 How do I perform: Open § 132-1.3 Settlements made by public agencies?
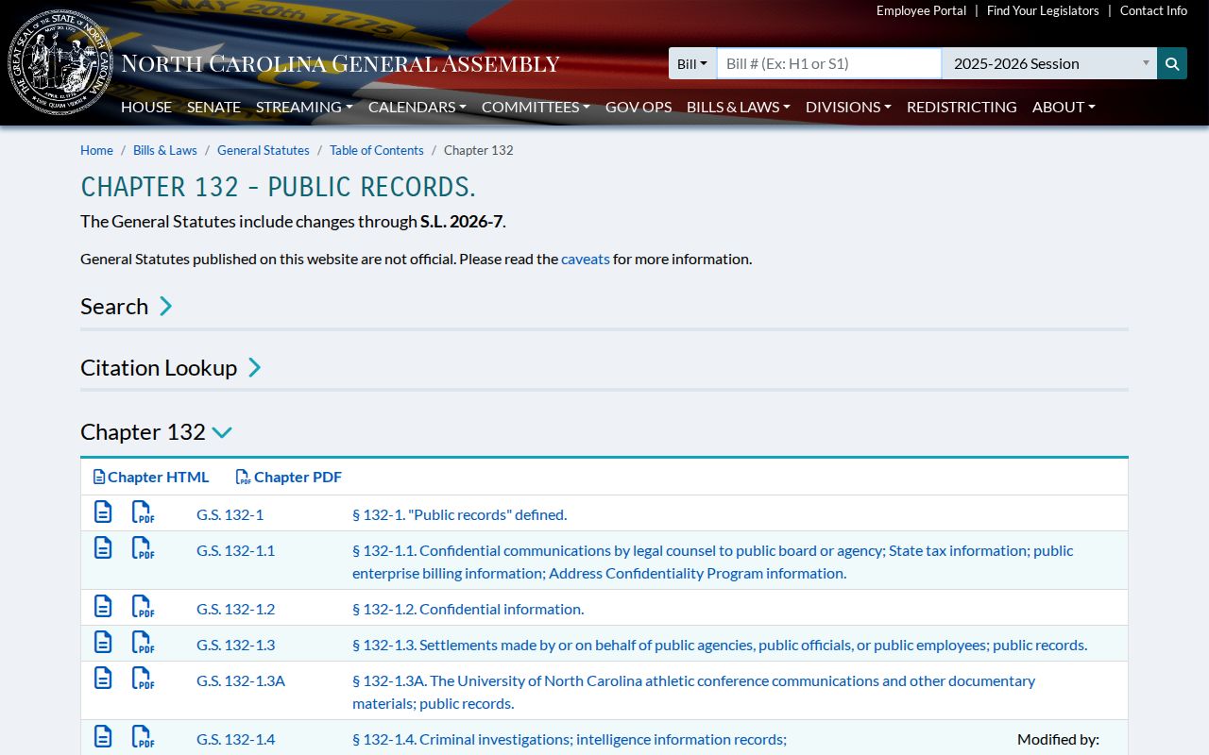click(720, 645)
